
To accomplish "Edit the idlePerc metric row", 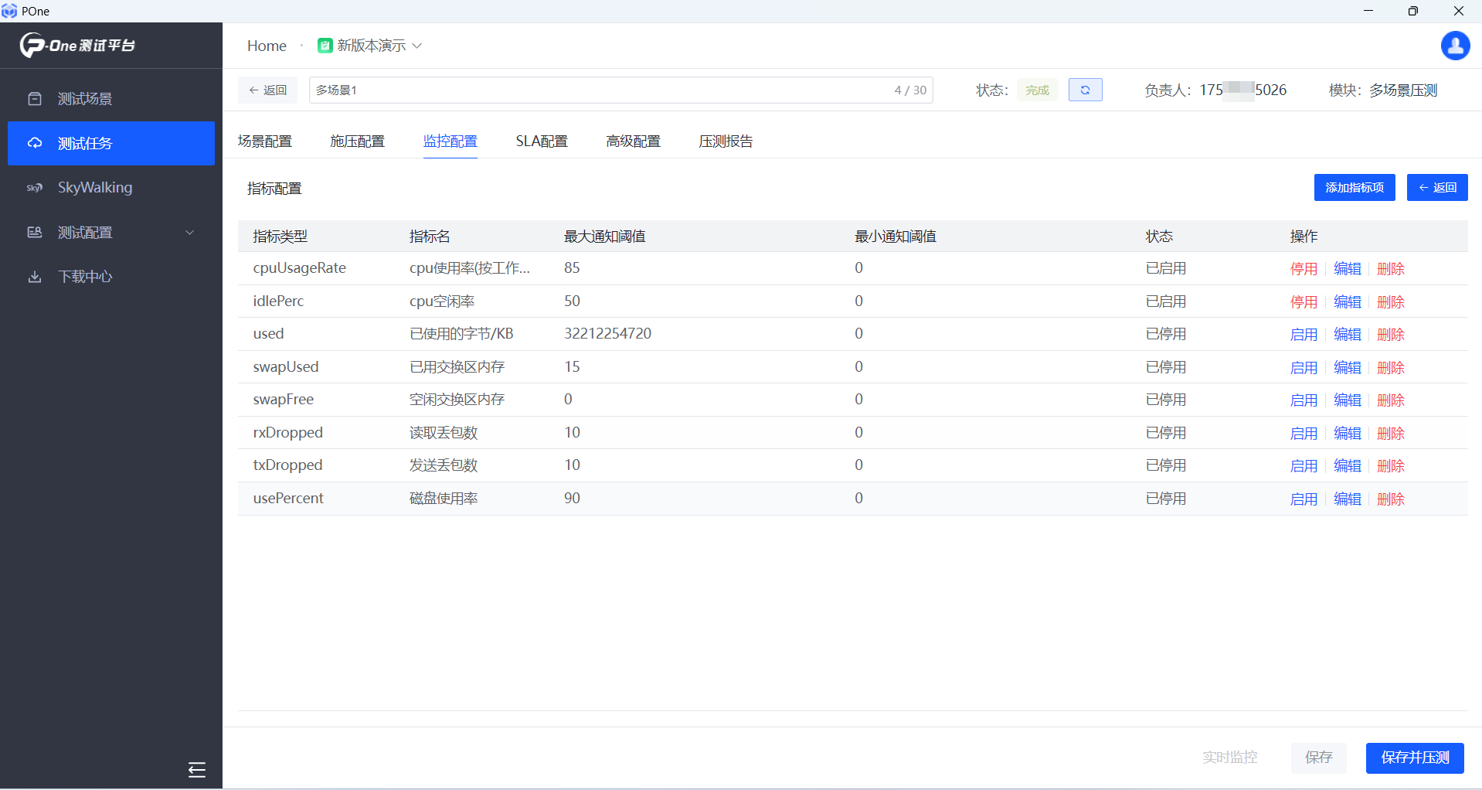I will pos(1347,302).
